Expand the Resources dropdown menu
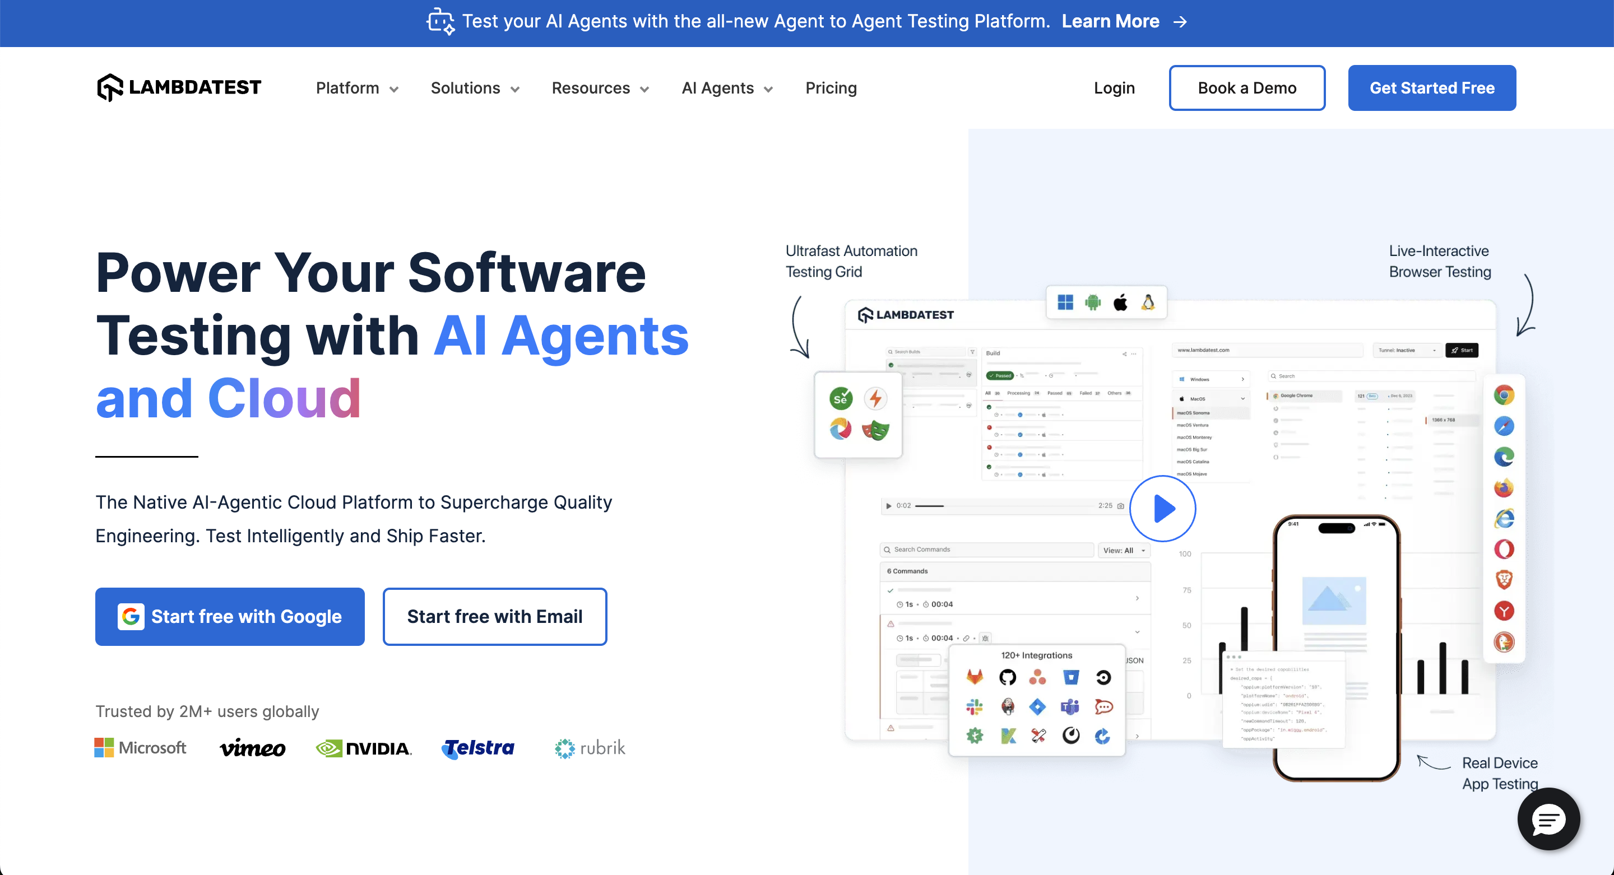 coord(600,89)
